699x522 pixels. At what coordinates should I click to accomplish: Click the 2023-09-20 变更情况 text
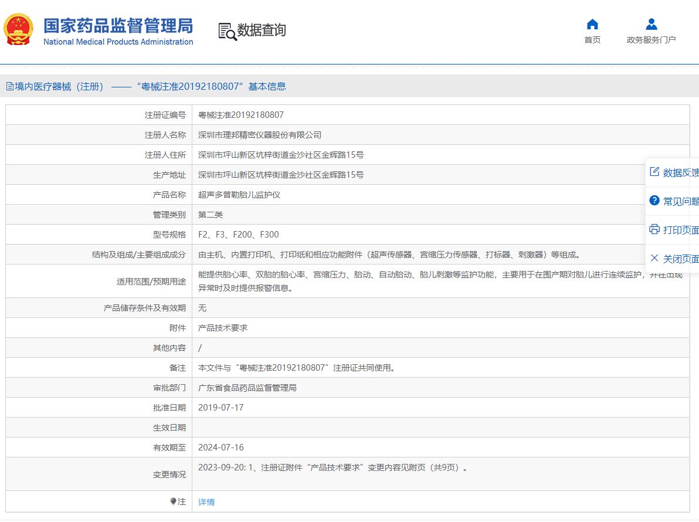[333, 467]
